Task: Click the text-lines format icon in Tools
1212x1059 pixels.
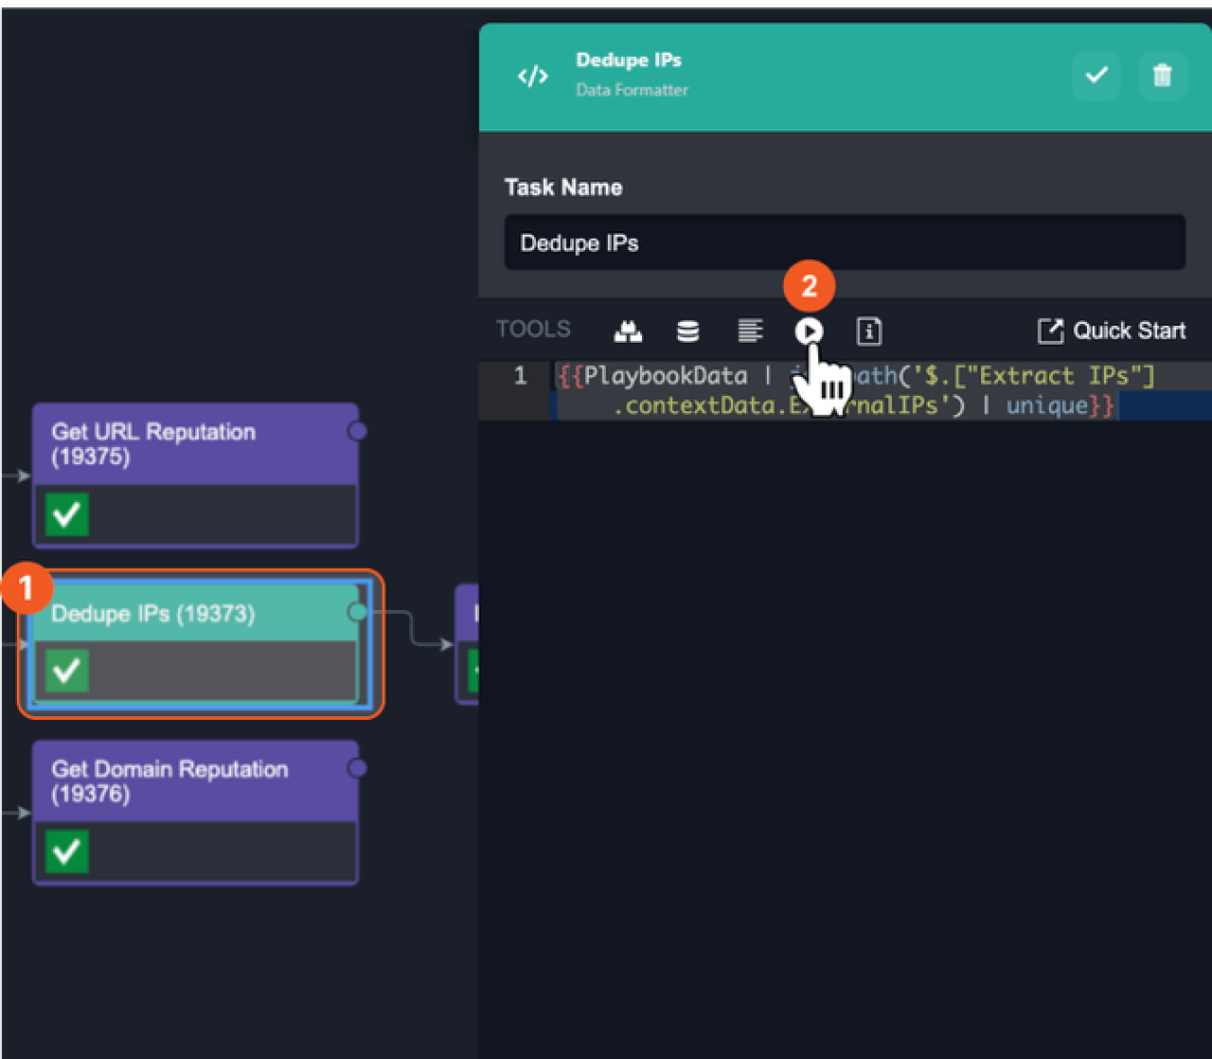Action: point(750,331)
